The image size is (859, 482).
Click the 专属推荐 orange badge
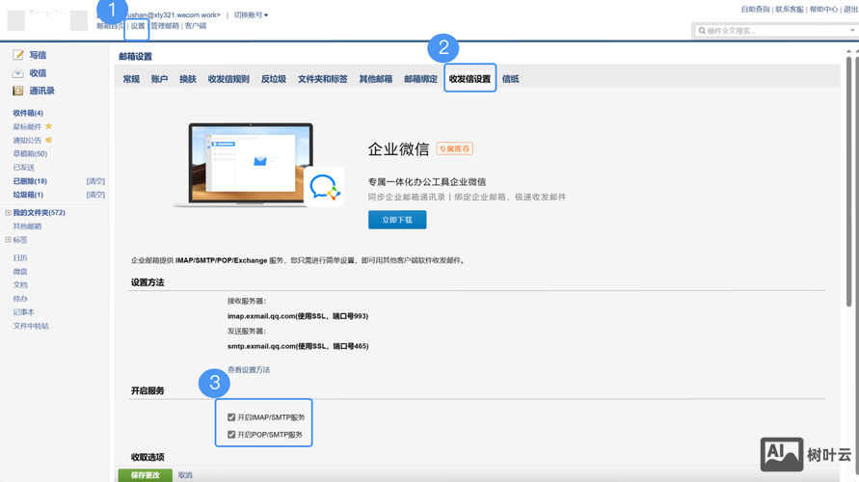click(455, 148)
